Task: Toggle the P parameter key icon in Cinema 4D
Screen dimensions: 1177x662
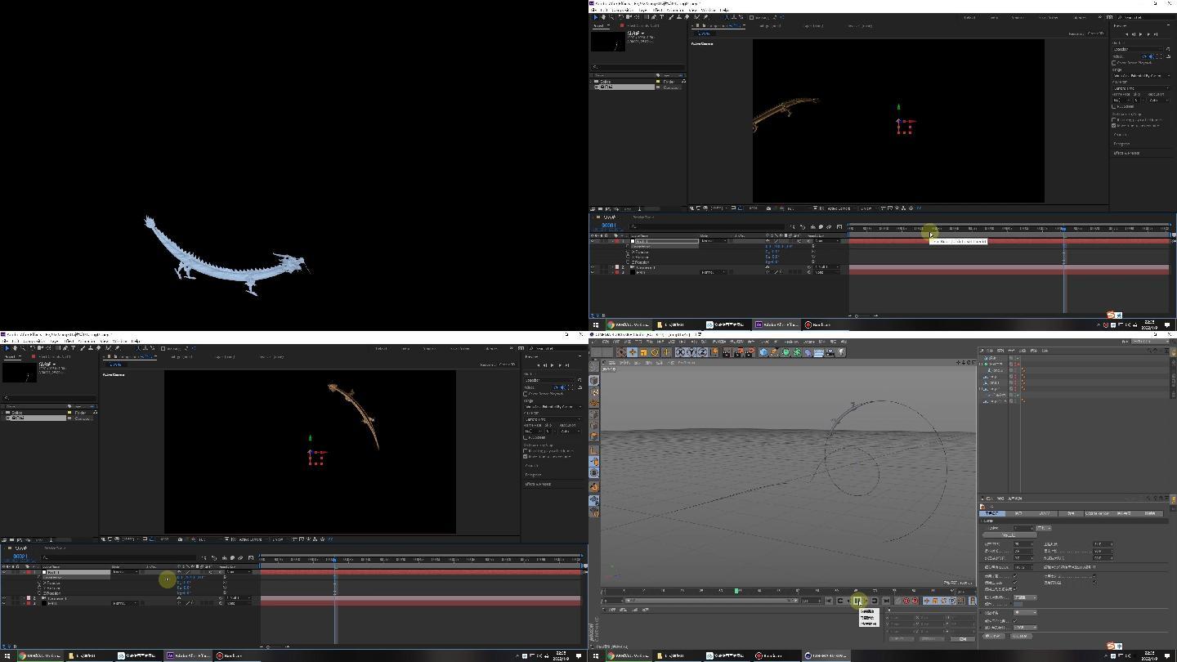Action: tap(952, 601)
